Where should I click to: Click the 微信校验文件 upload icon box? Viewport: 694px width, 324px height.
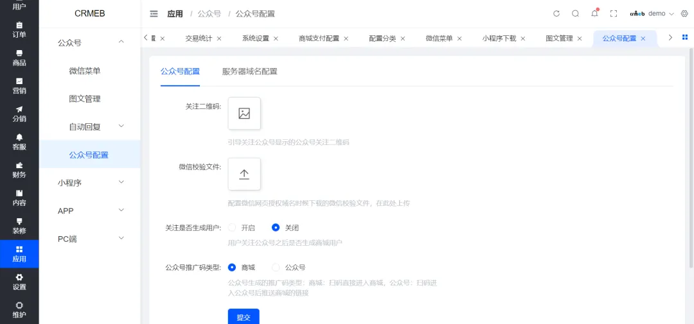click(244, 175)
